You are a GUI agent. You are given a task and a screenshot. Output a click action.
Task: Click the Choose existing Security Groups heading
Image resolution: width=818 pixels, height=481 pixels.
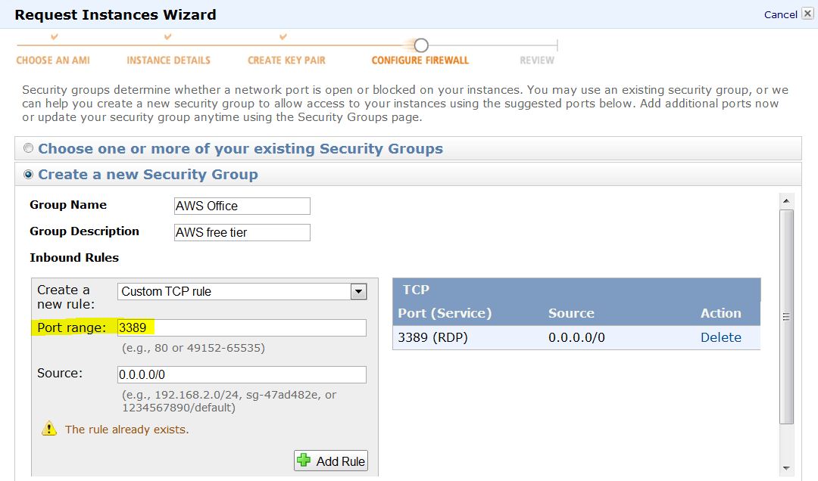pyautogui.click(x=241, y=148)
